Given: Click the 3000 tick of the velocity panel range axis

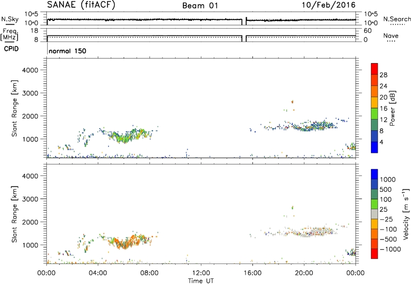Looking at the screenshot, I should click(30, 199).
